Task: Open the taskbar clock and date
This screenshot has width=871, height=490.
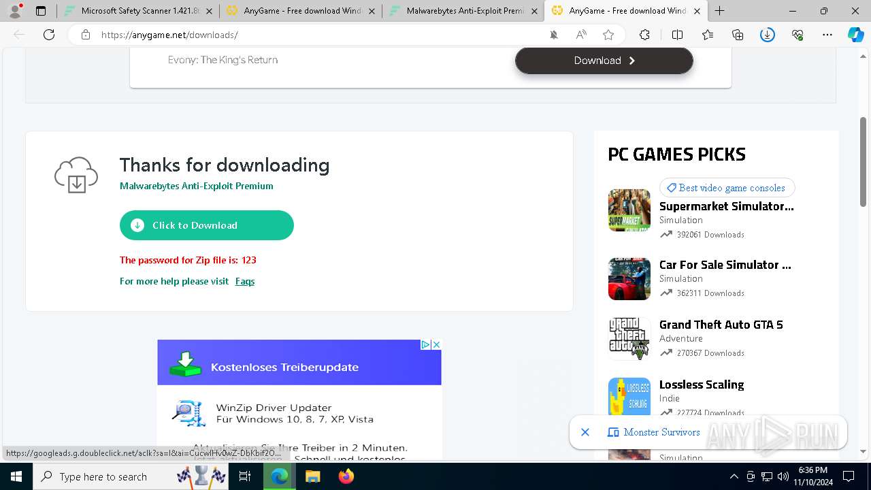Action: point(813,476)
